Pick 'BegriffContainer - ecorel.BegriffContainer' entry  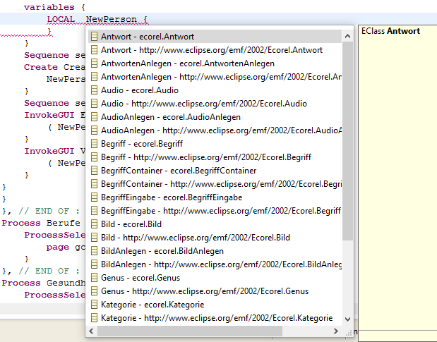click(215, 171)
